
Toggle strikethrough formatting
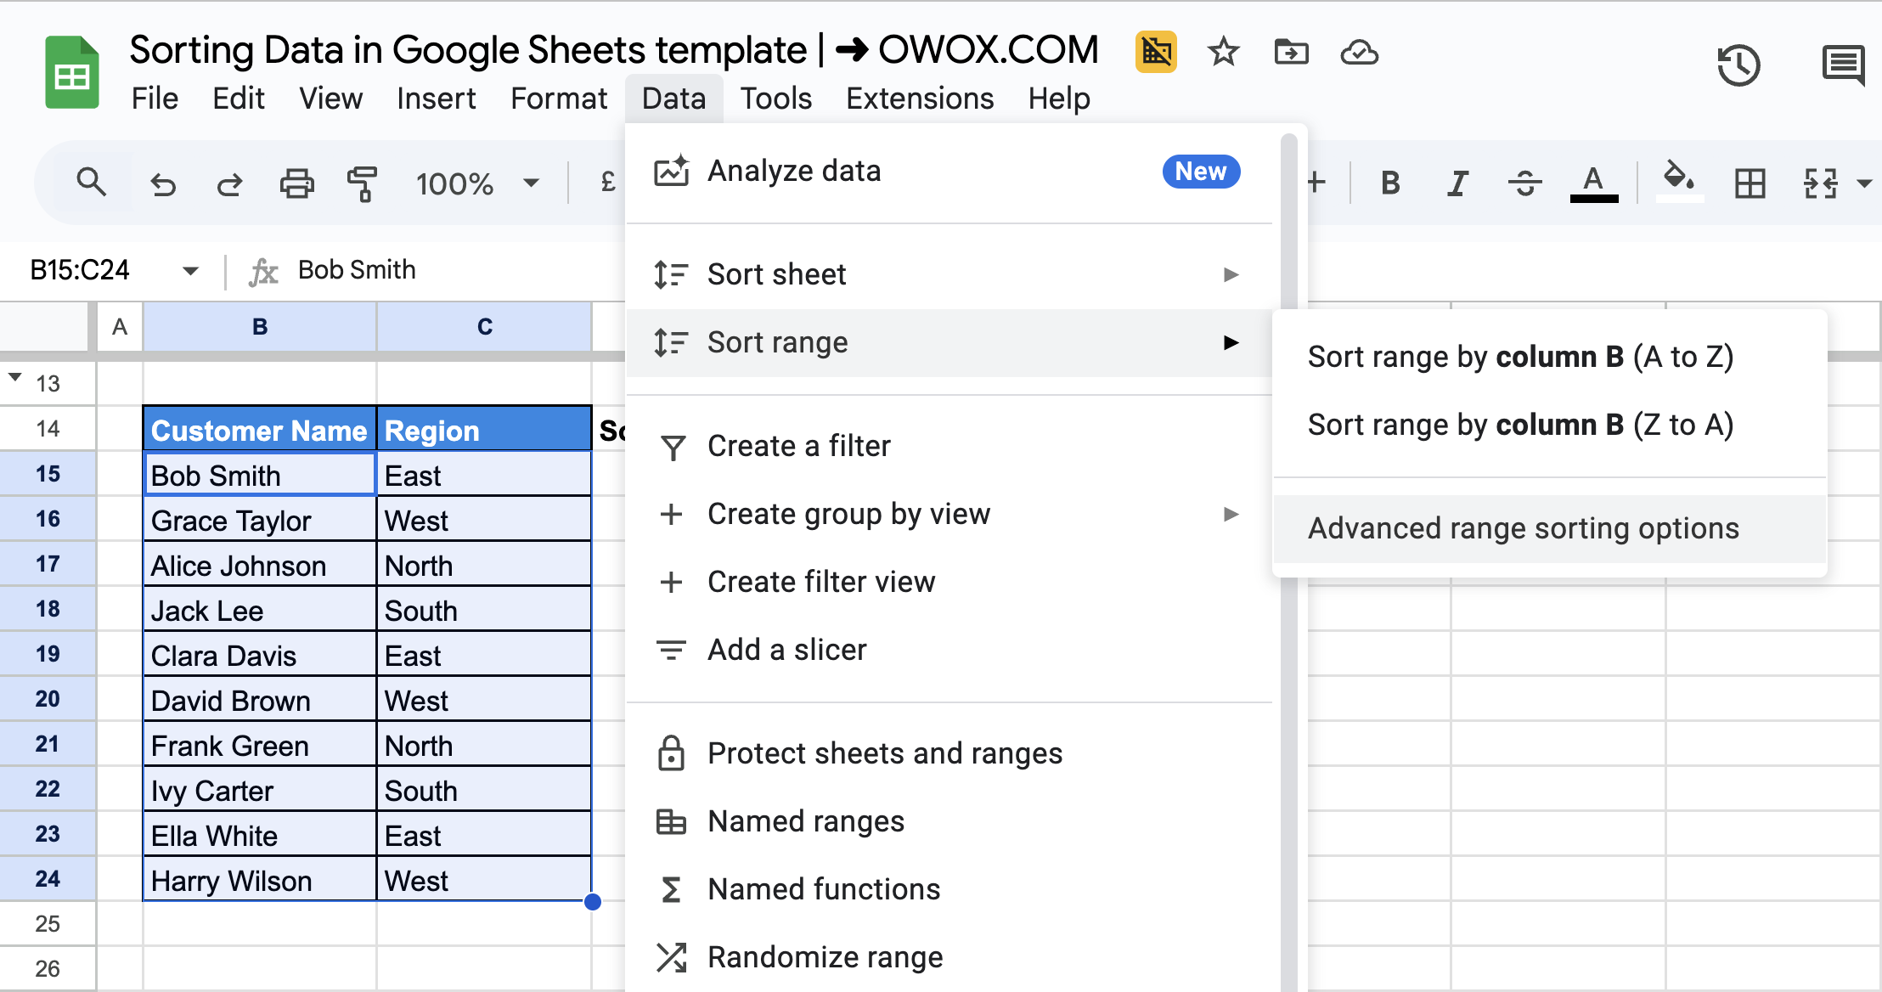(1525, 183)
